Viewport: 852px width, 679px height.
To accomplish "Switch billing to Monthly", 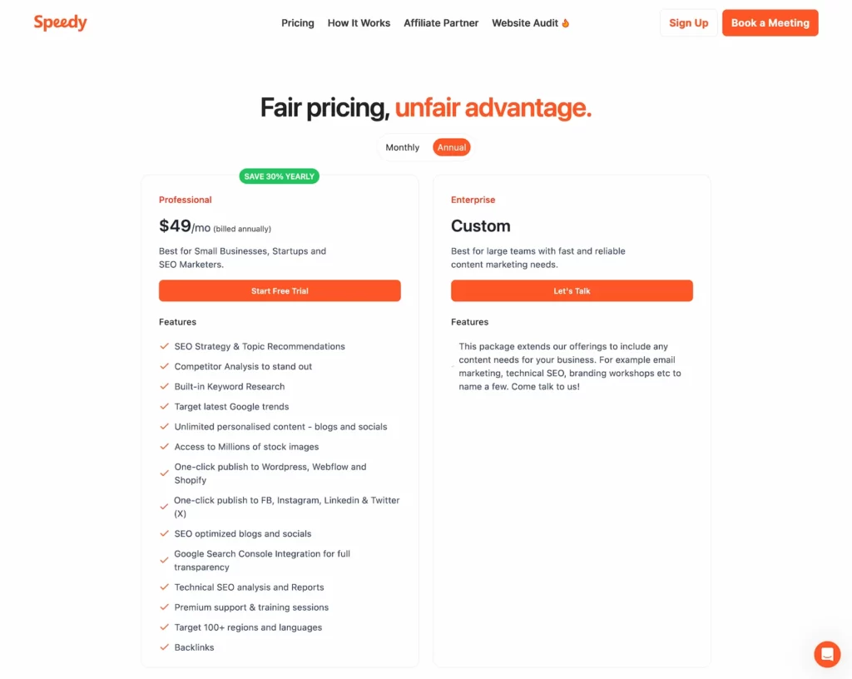I will pyautogui.click(x=402, y=146).
